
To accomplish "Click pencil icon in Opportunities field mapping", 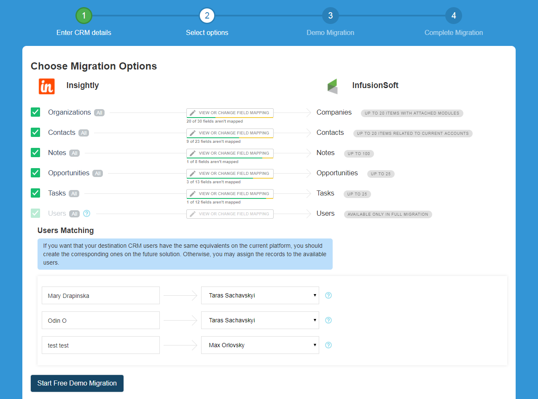I will [x=193, y=174].
